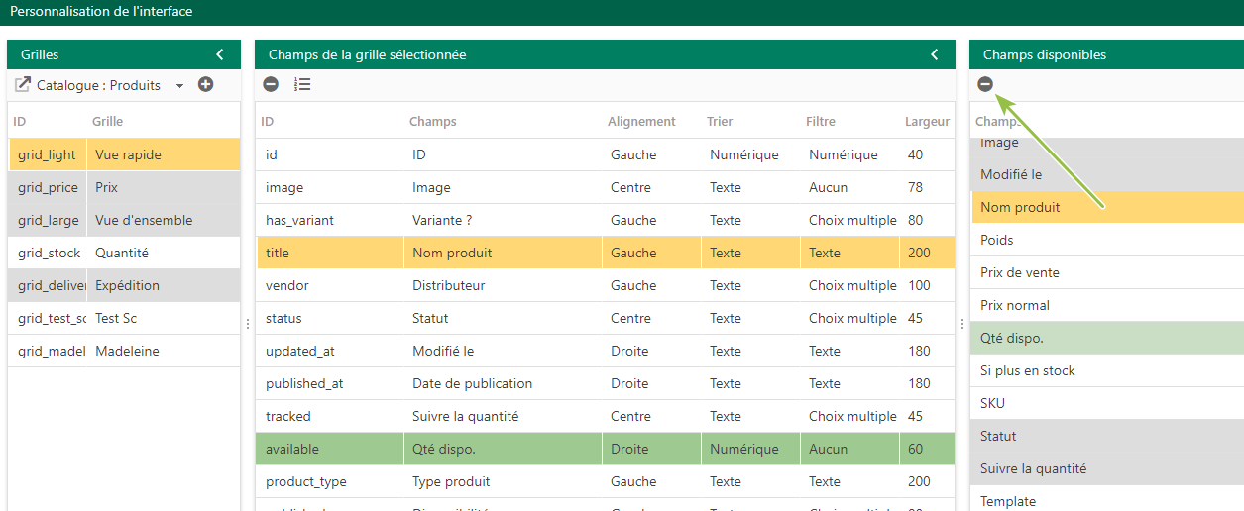This screenshot has width=1244, height=511.
Task: Collapse the Champs de la grille sélectionnée panel
Action: click(935, 54)
